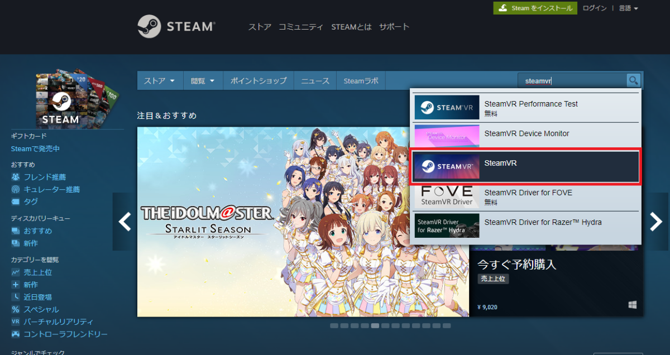This screenshot has height=355, width=670.
Task: Select the first carousel page dot
Action: (x=334, y=325)
